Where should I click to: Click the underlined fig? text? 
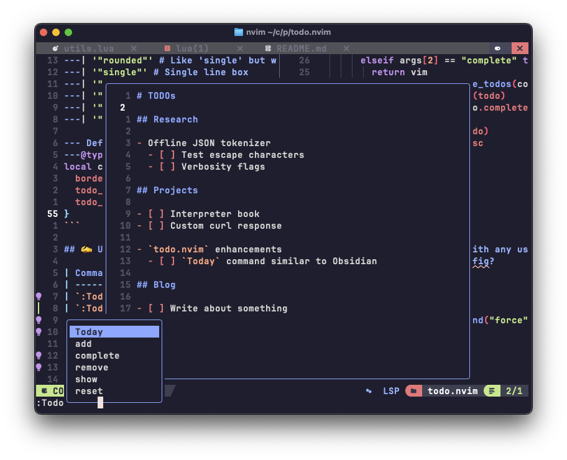(483, 261)
